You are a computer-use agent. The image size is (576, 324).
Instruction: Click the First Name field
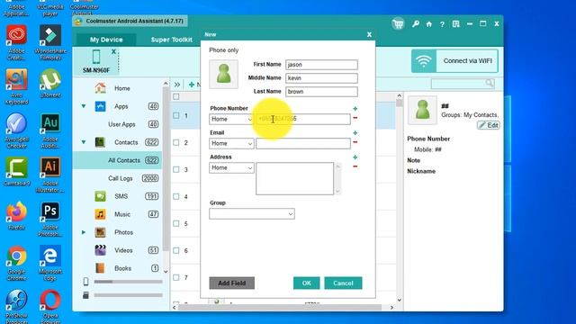321,65
